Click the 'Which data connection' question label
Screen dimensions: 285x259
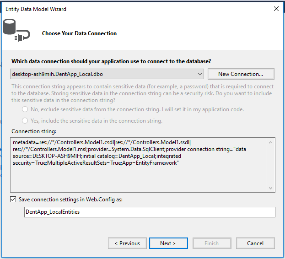[111, 61]
